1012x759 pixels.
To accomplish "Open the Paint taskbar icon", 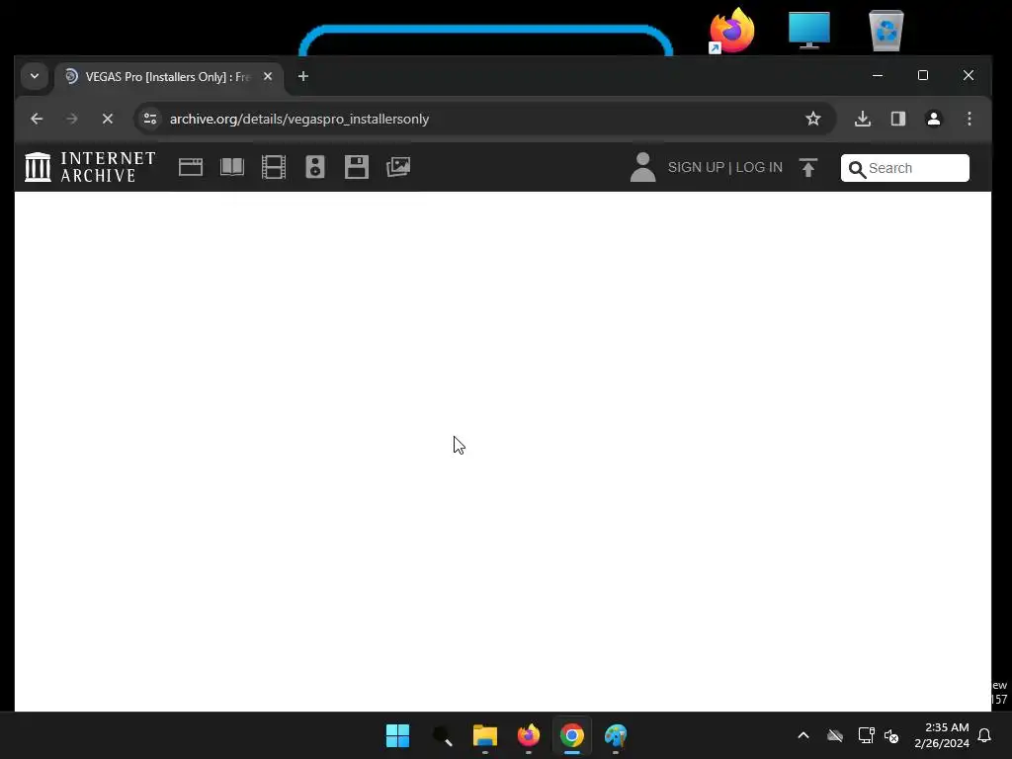I will click(x=616, y=735).
